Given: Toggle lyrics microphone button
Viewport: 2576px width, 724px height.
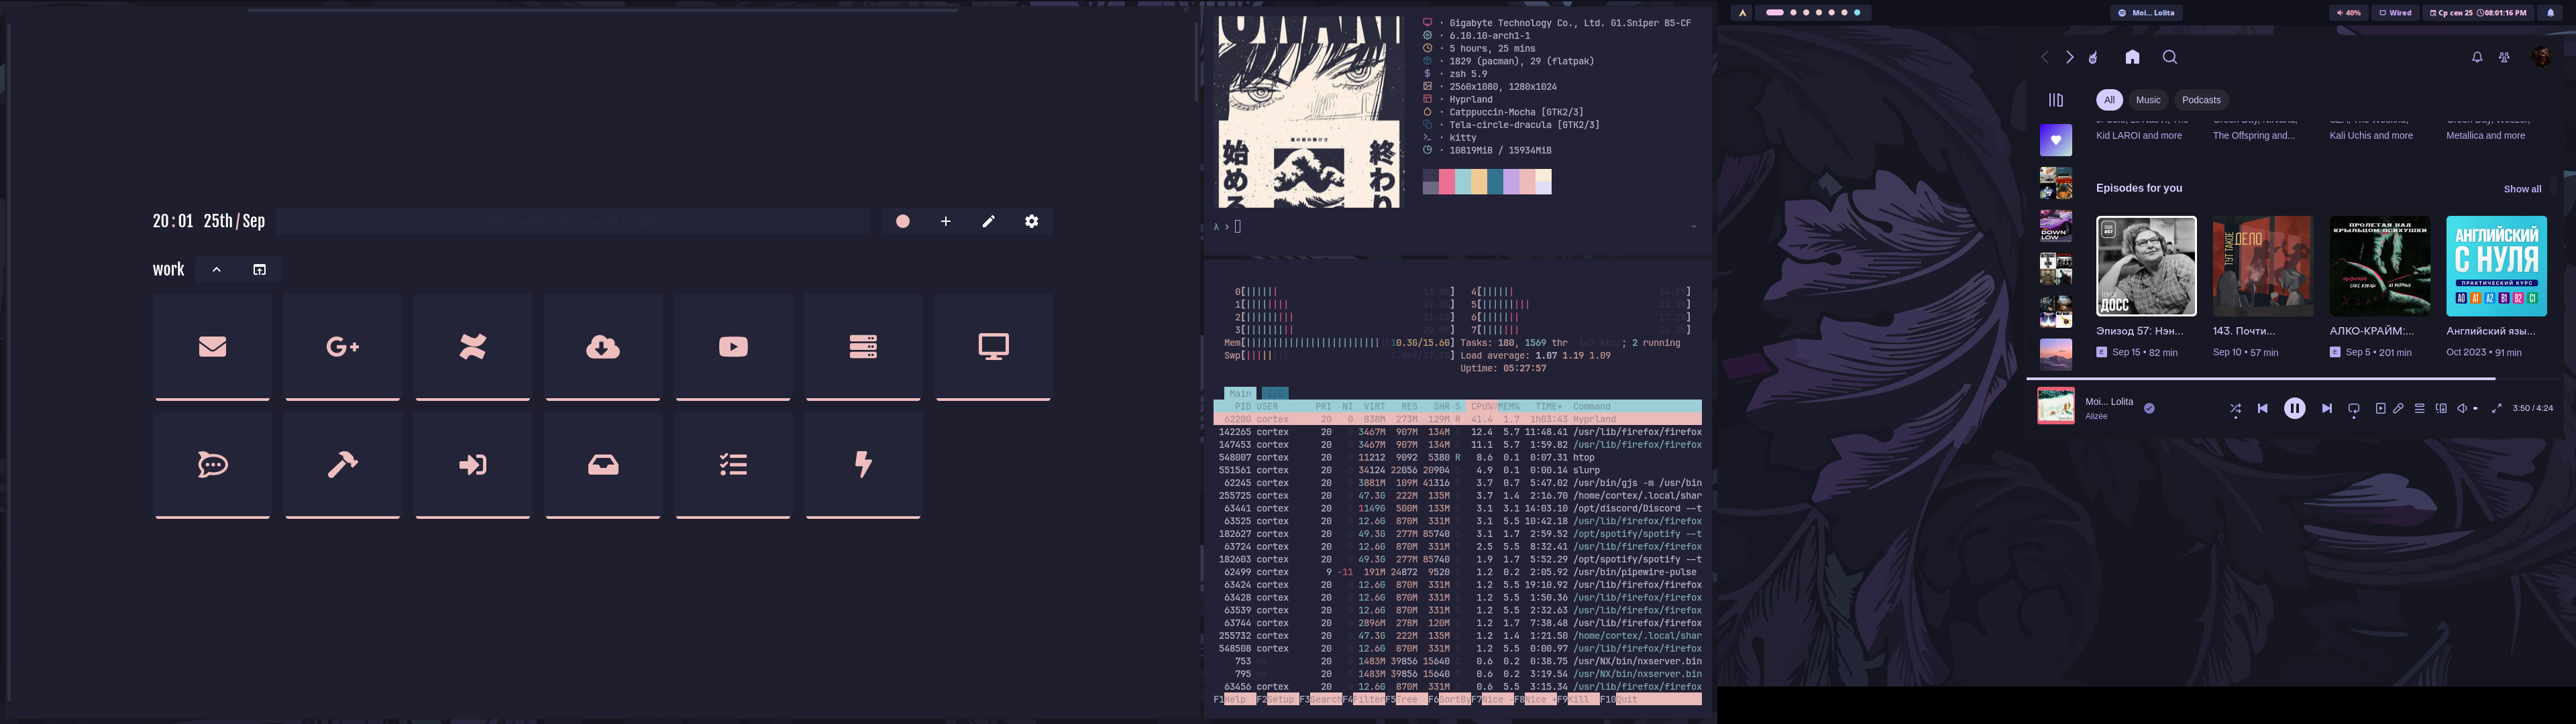Looking at the screenshot, I should 2398,409.
